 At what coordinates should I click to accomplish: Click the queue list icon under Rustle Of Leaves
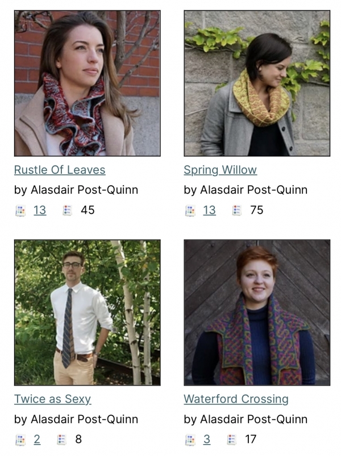[67, 210]
